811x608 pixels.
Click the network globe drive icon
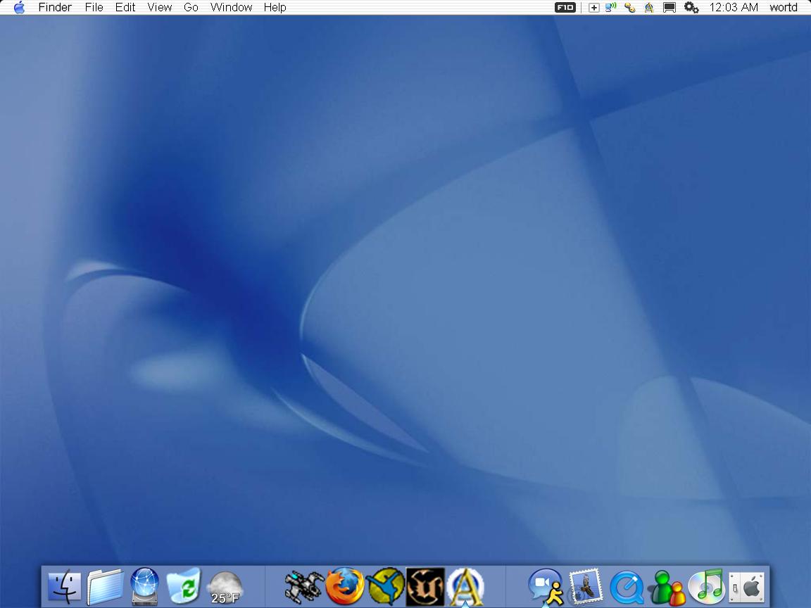[x=144, y=587]
